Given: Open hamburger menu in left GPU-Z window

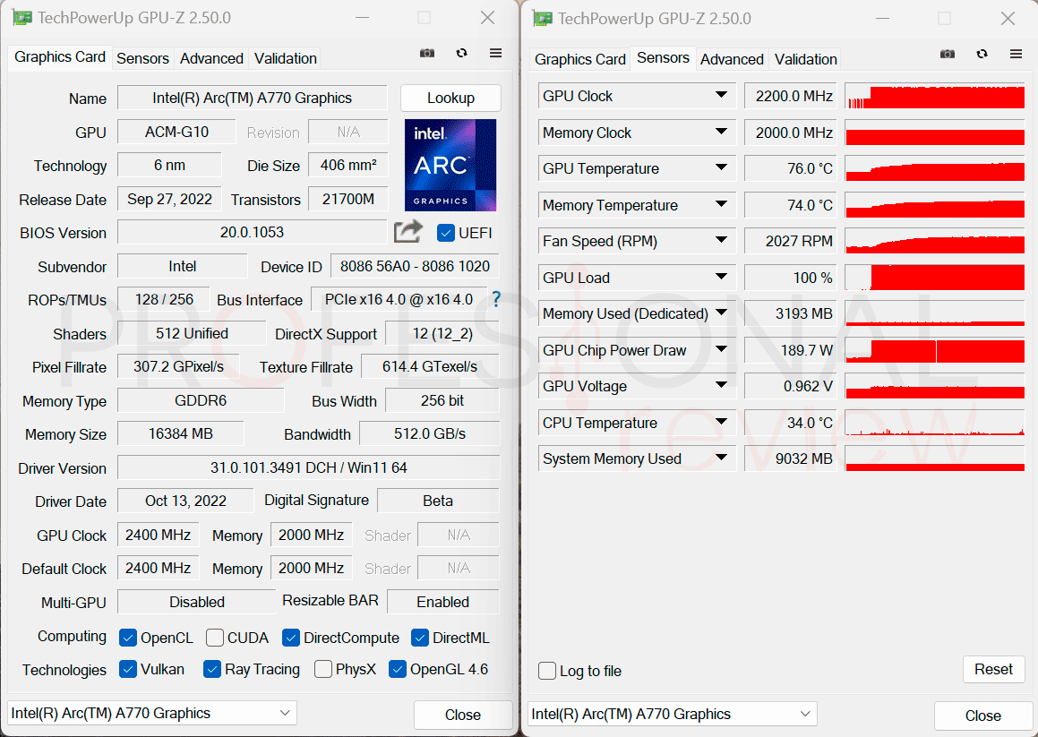Looking at the screenshot, I should pos(495,53).
